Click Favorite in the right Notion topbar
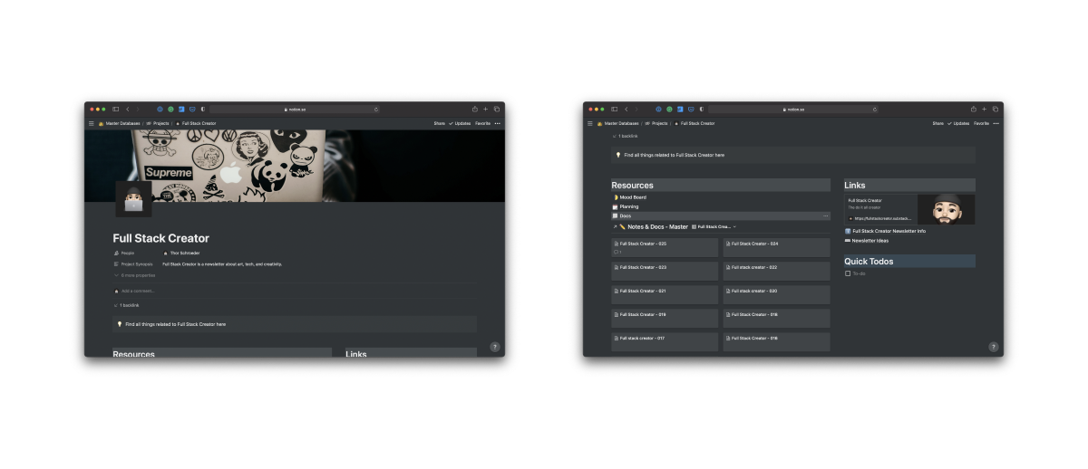The width and height of the screenshot is (1088, 469). (981, 123)
